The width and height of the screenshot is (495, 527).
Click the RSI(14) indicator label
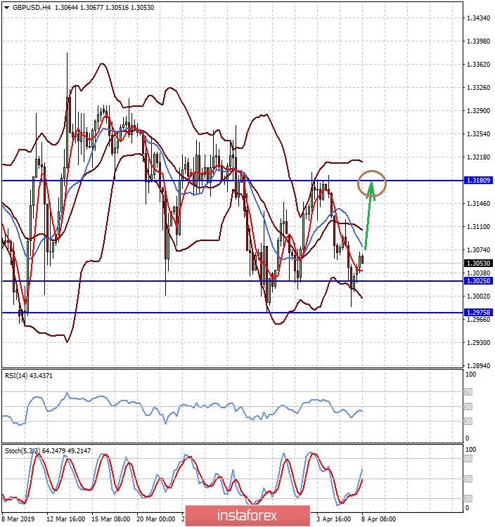(29, 376)
